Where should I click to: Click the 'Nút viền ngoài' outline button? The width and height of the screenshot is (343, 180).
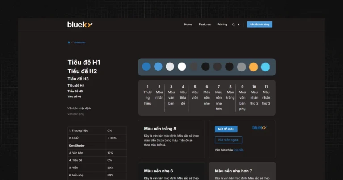(228, 140)
